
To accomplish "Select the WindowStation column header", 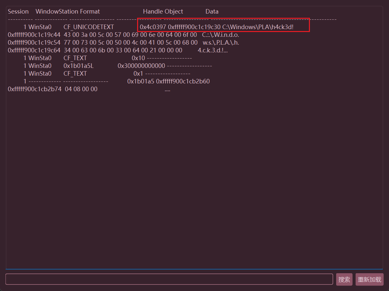I will 57,12.
